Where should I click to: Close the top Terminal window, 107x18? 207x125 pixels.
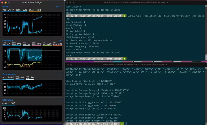pyautogui.click(x=67, y=3)
